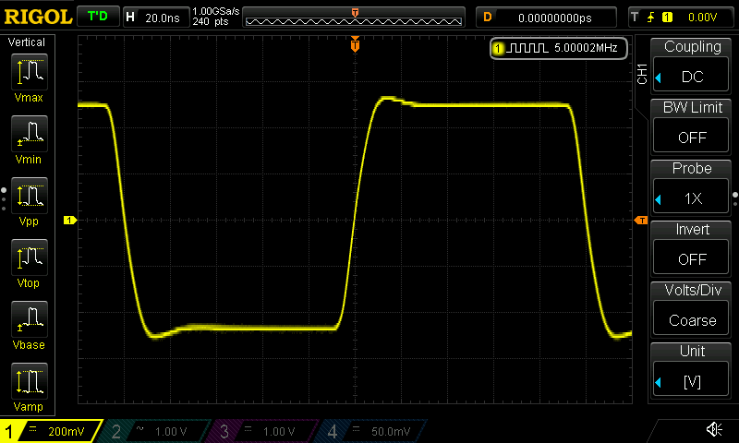Toggle the Invert OFF setting
Screen dimensions: 739x443
click(692, 249)
